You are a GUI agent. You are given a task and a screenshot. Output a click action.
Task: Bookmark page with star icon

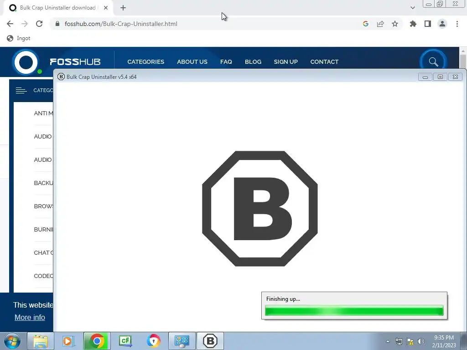[395, 24]
